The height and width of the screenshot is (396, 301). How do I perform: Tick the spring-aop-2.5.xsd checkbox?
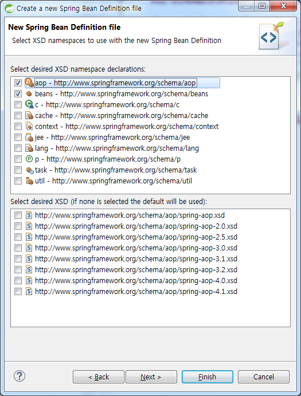coord(18,237)
